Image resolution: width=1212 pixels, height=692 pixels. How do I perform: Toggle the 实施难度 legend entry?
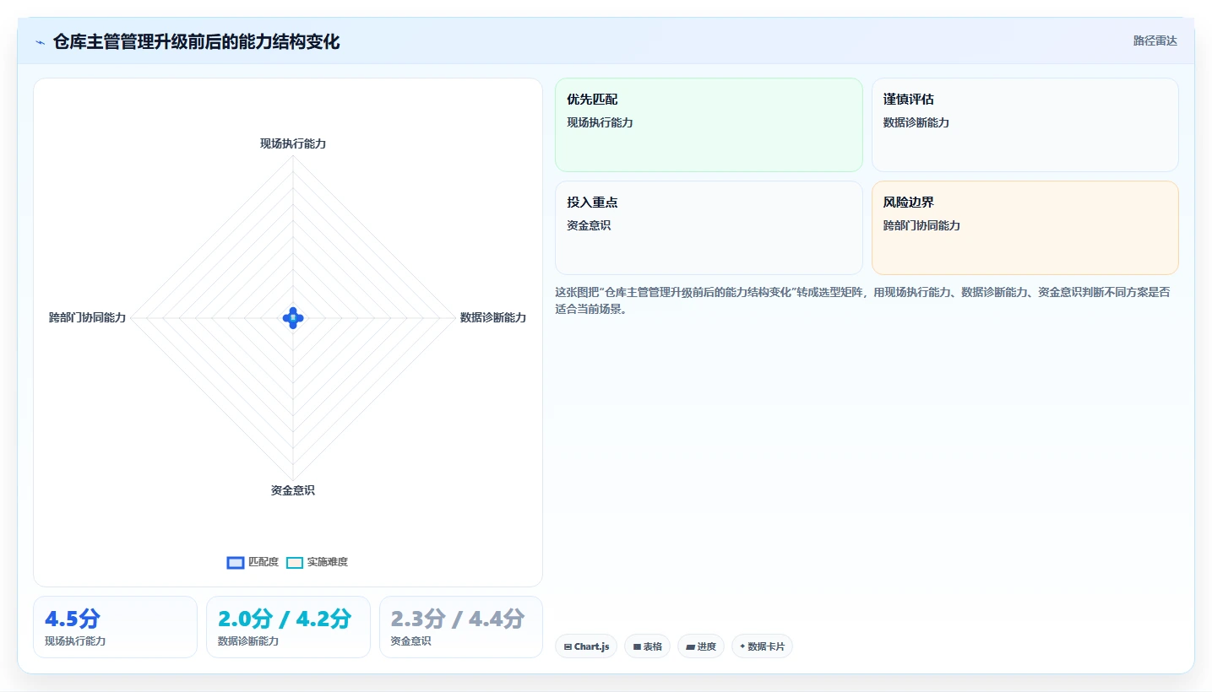[317, 562]
